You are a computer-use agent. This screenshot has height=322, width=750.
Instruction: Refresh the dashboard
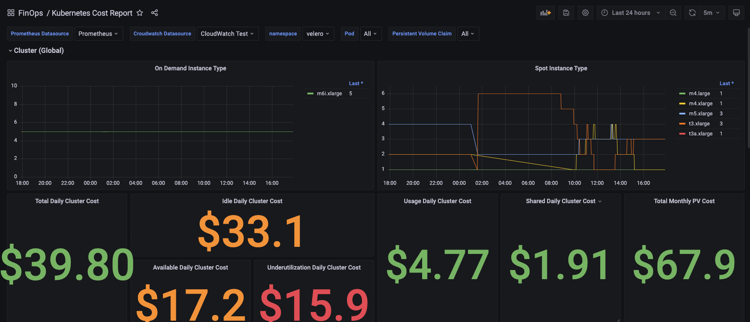(x=692, y=13)
